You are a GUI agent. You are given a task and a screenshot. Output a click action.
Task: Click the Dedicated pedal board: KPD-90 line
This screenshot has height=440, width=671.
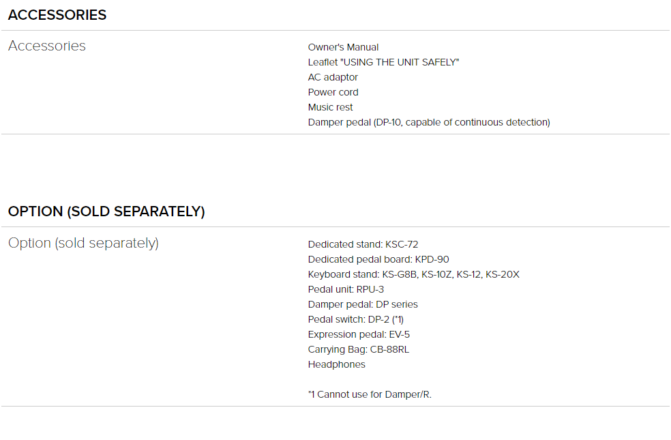point(378,259)
